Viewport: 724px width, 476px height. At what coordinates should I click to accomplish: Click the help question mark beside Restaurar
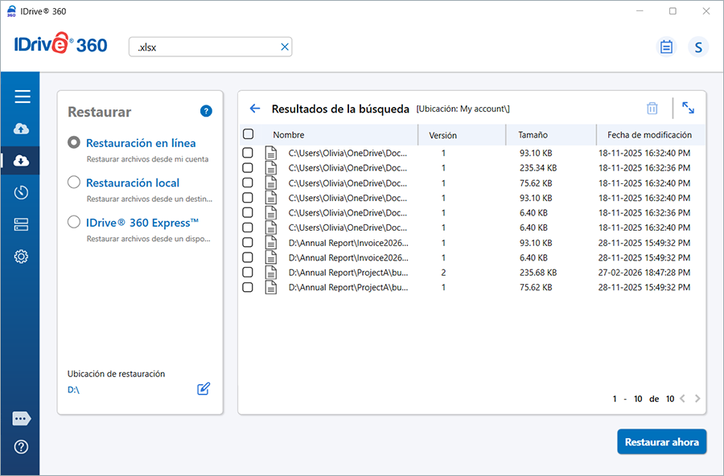click(206, 111)
